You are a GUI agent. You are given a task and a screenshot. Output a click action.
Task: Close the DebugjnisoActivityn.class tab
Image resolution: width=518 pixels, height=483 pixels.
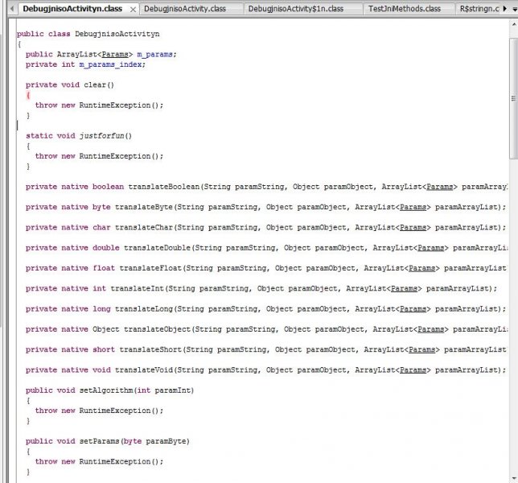click(x=133, y=10)
